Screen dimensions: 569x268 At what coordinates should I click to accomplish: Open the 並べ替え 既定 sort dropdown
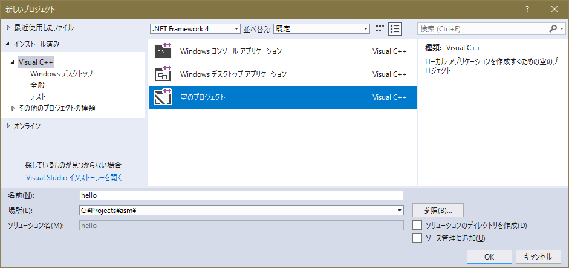pyautogui.click(x=321, y=29)
